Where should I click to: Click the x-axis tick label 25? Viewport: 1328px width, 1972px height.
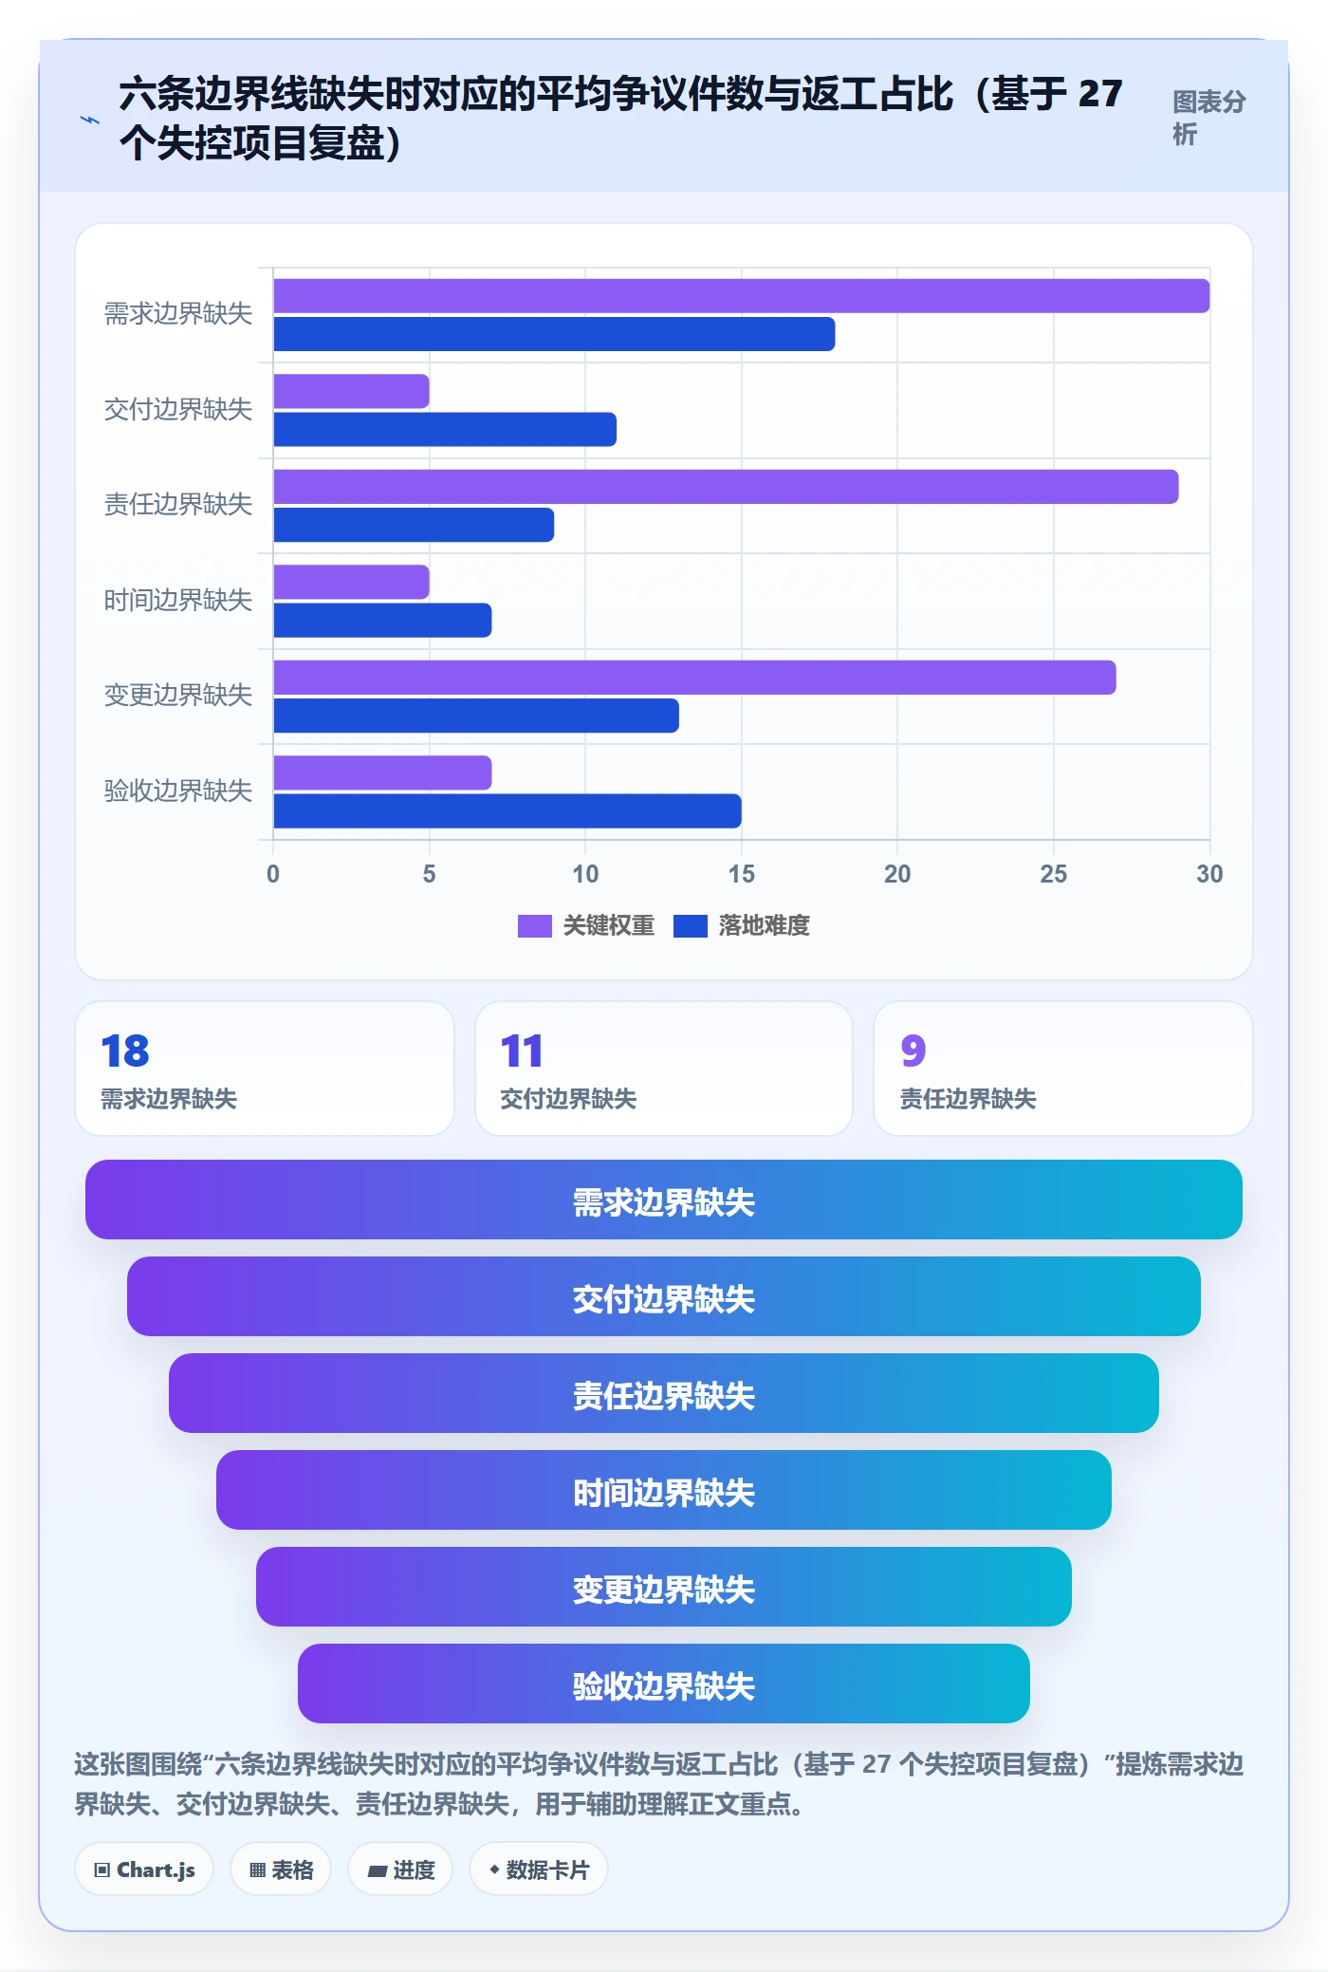click(1053, 874)
